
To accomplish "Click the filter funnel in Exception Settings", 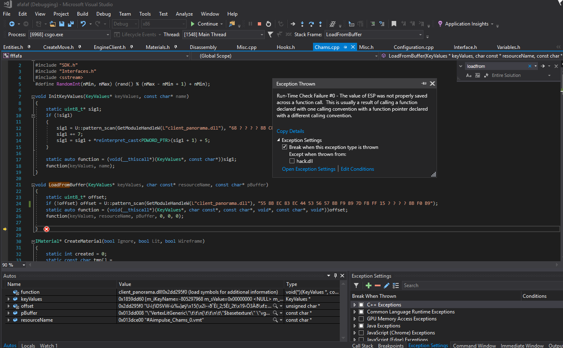I will 357,285.
